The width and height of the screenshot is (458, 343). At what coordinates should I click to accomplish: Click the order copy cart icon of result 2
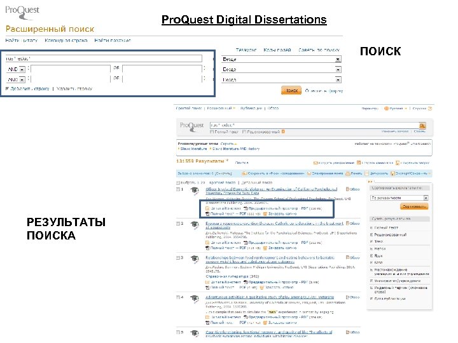click(x=265, y=248)
